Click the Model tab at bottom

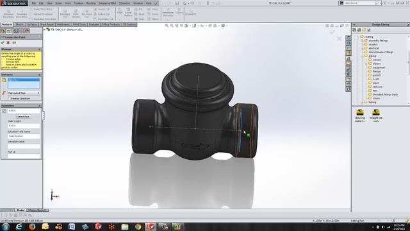[20, 210]
